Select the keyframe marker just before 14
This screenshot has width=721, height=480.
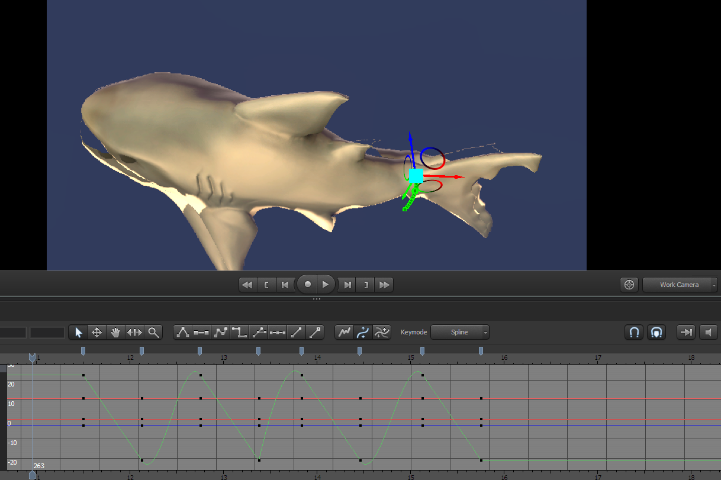coord(301,351)
